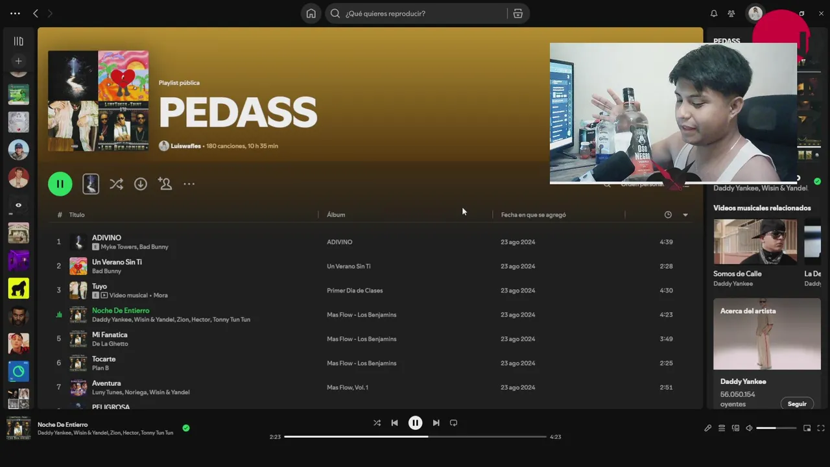Select the track Tocarte
Viewport: 830px width, 467px height.
pyautogui.click(x=104, y=359)
